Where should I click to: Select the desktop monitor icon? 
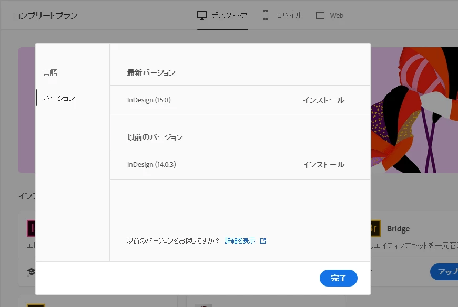(202, 15)
